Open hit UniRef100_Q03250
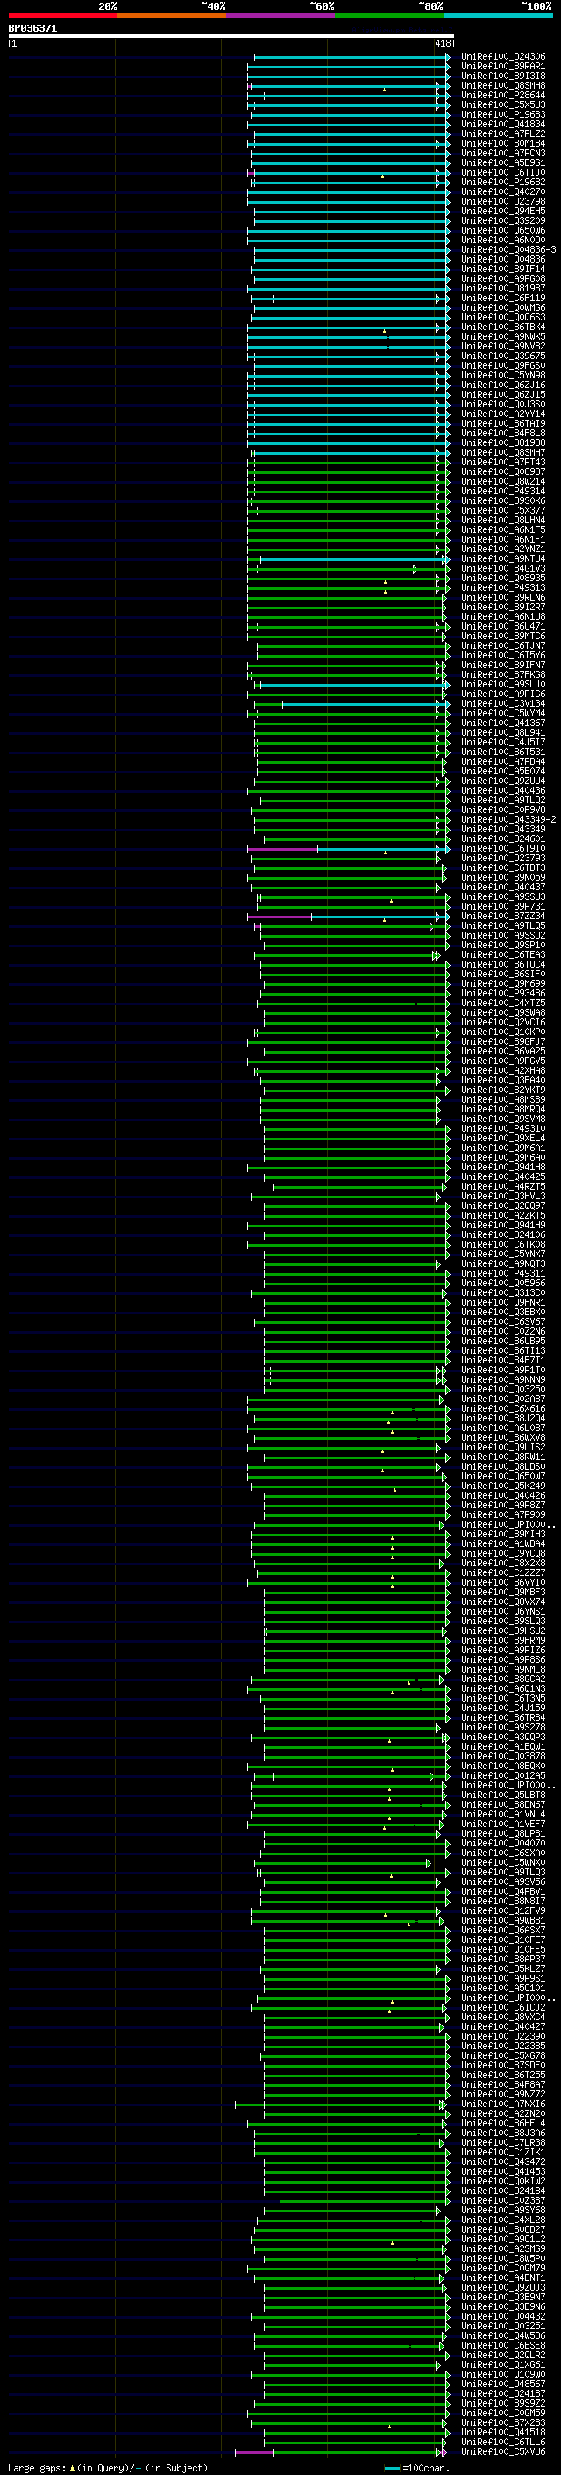The width and height of the screenshot is (561, 2475). (502, 1389)
